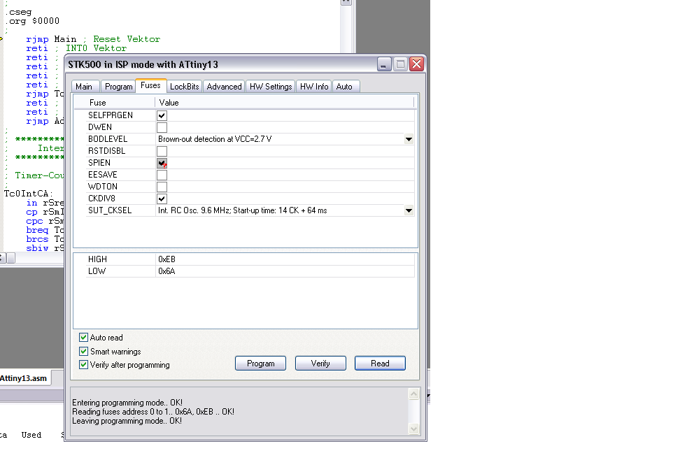Click the Verify button

320,364
